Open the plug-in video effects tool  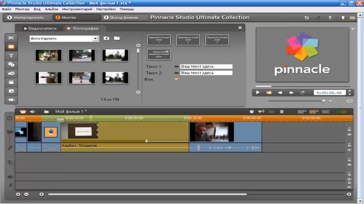[11, 100]
